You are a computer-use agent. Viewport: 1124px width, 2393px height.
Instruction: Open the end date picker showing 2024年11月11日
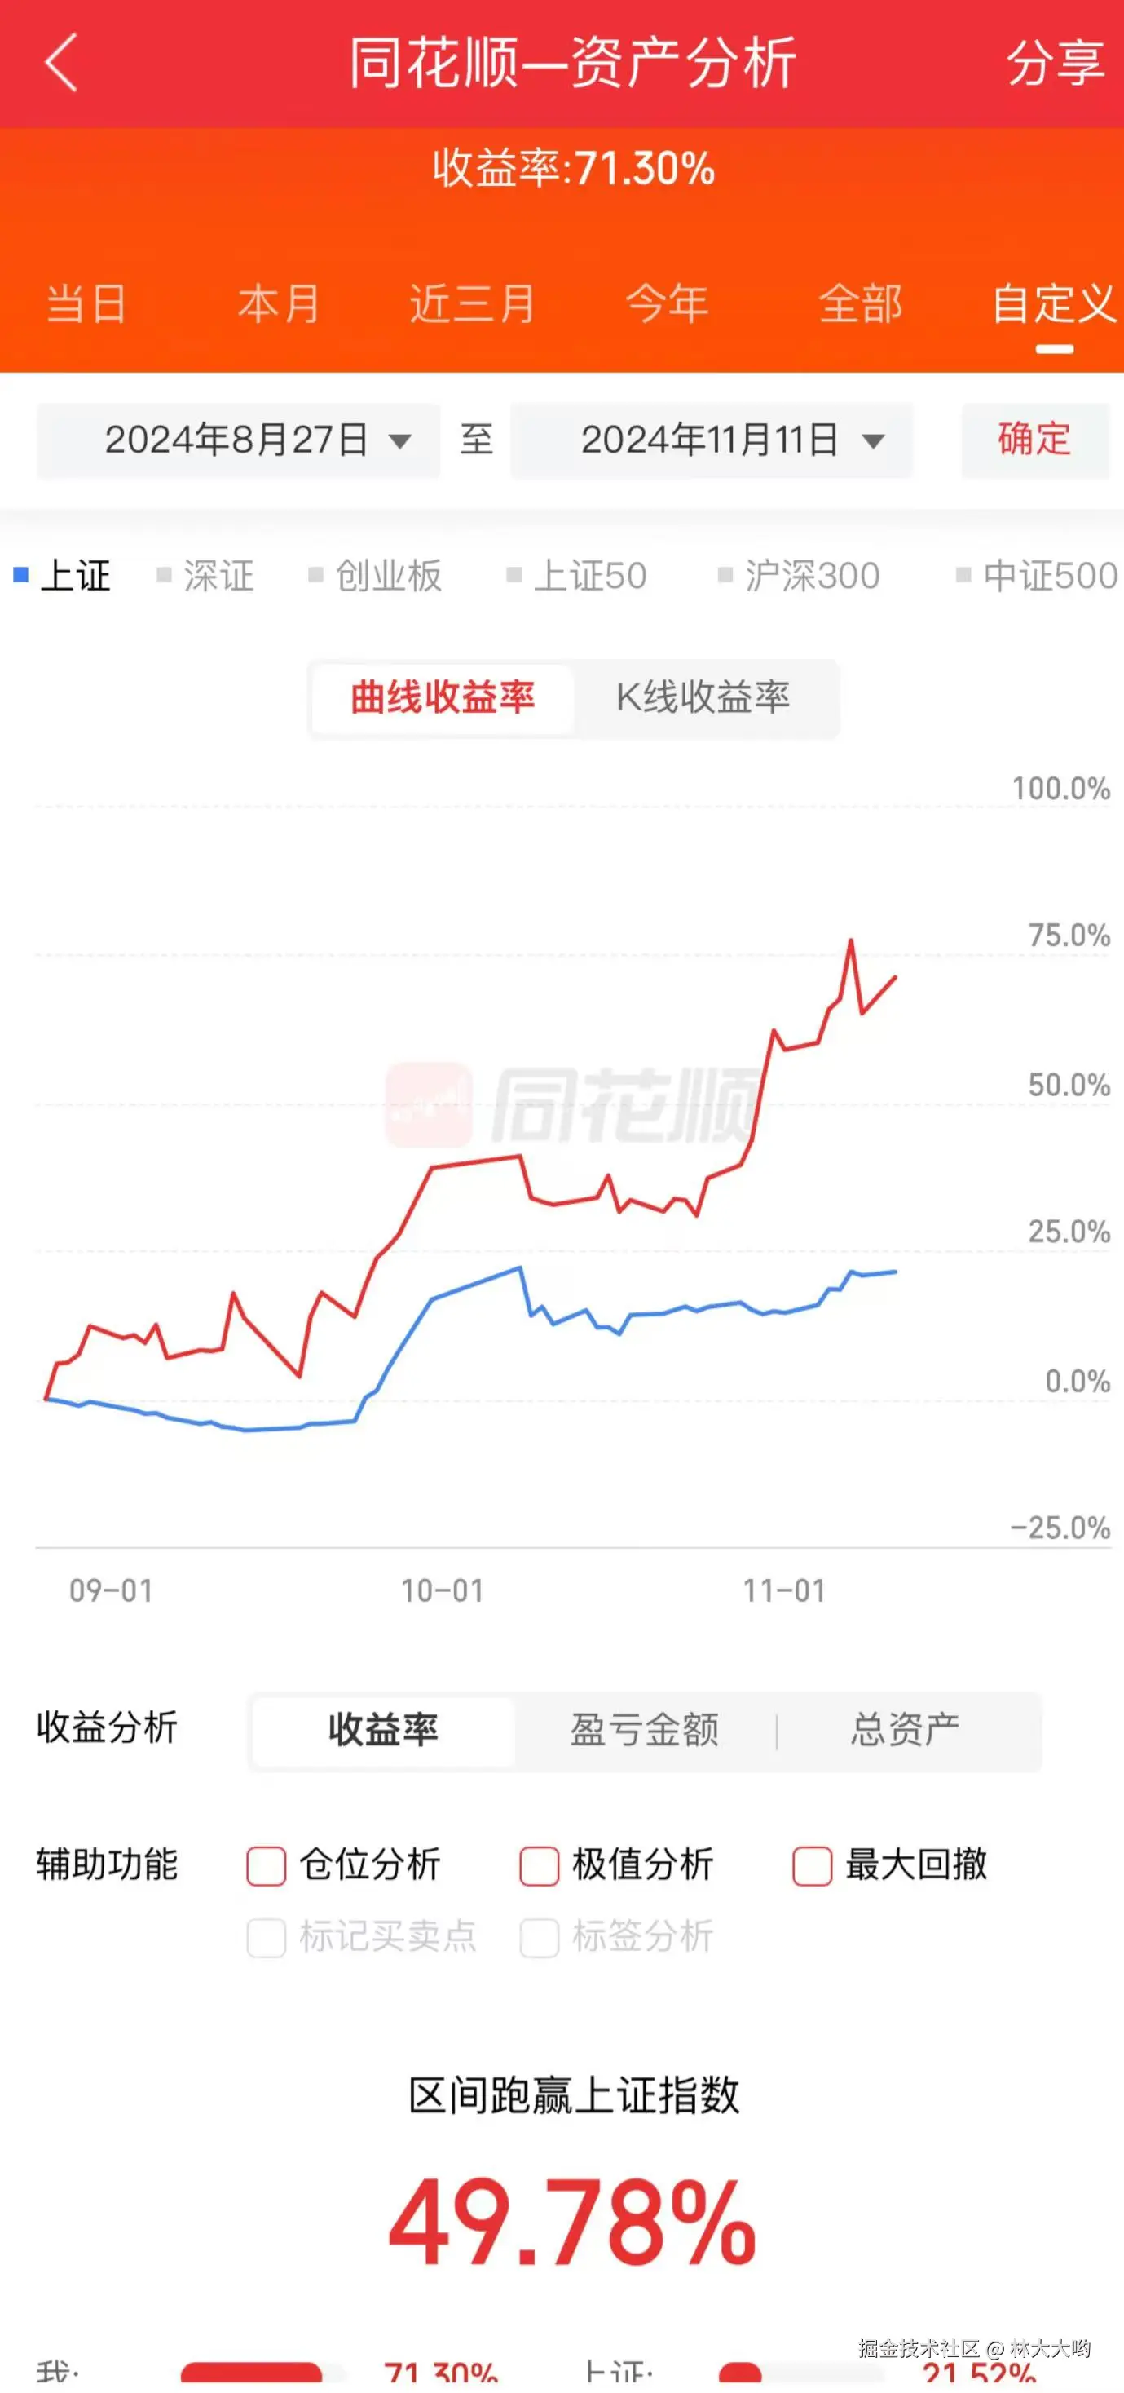pyautogui.click(x=710, y=441)
